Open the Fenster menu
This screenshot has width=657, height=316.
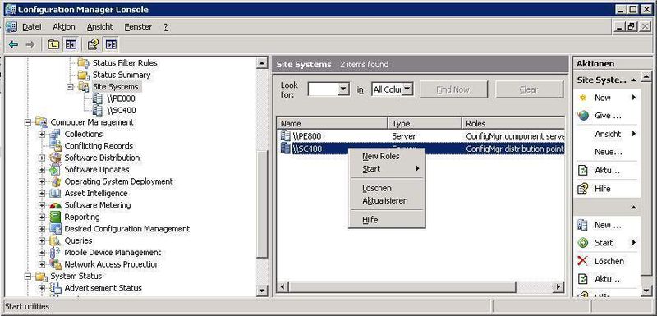pyautogui.click(x=138, y=27)
